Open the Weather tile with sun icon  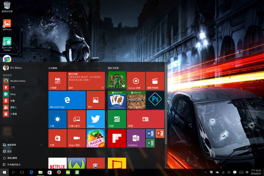pos(58,119)
